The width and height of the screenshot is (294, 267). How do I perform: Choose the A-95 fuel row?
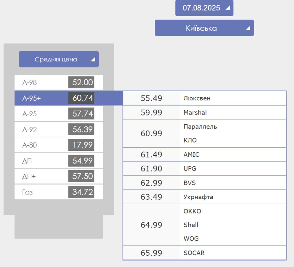59,113
